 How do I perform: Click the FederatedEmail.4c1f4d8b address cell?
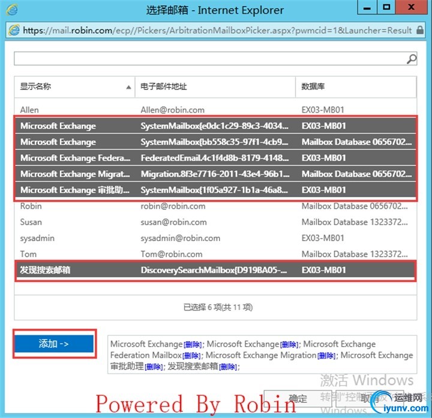point(215,158)
